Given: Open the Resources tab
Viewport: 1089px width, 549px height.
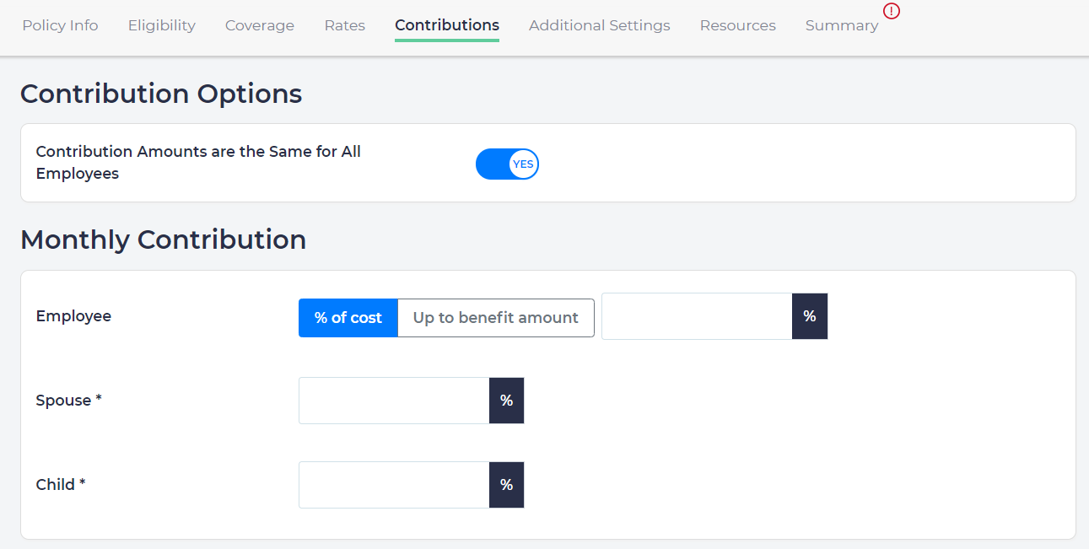Looking at the screenshot, I should [x=737, y=25].
